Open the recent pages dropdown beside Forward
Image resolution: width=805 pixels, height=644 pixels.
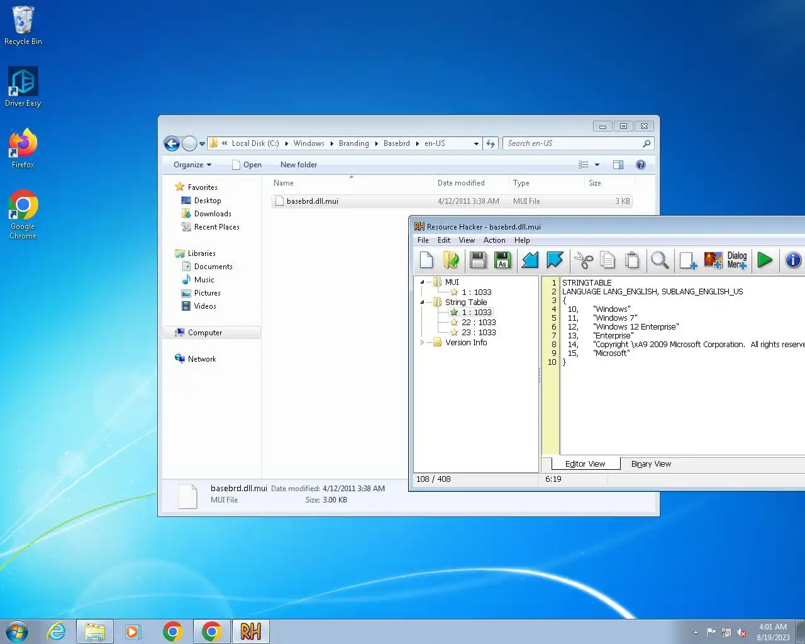(x=202, y=144)
